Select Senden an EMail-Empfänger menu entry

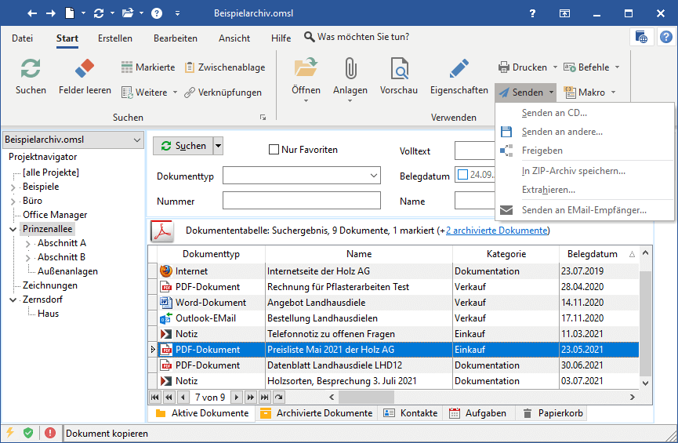[x=584, y=210]
